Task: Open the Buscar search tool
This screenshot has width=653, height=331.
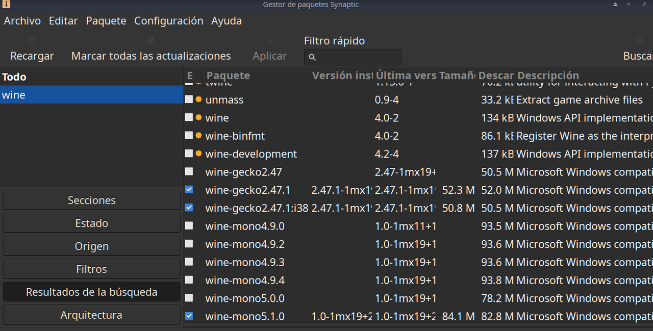Action: [638, 49]
